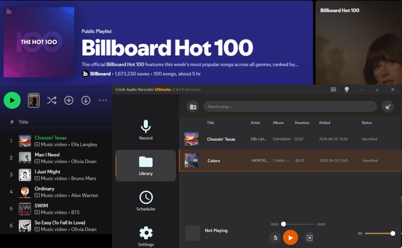Click the playback progress slider handle
The height and width of the screenshot is (248, 402).
point(283,224)
